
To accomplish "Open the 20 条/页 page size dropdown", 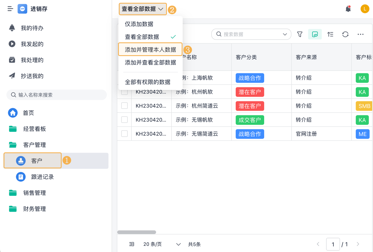I will coord(162,244).
